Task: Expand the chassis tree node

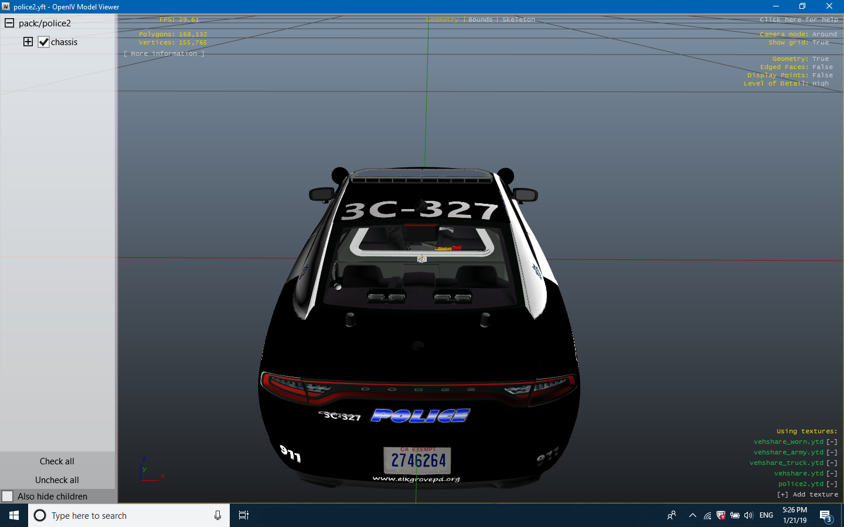Action: tap(28, 42)
